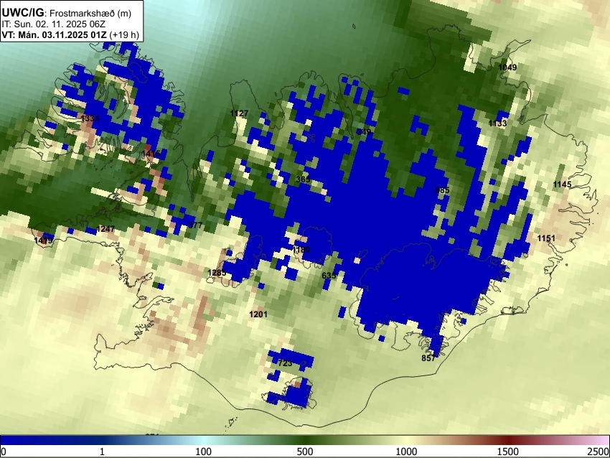The height and width of the screenshot is (458, 610).
Task: Click the 985 value label
Action: [442, 190]
